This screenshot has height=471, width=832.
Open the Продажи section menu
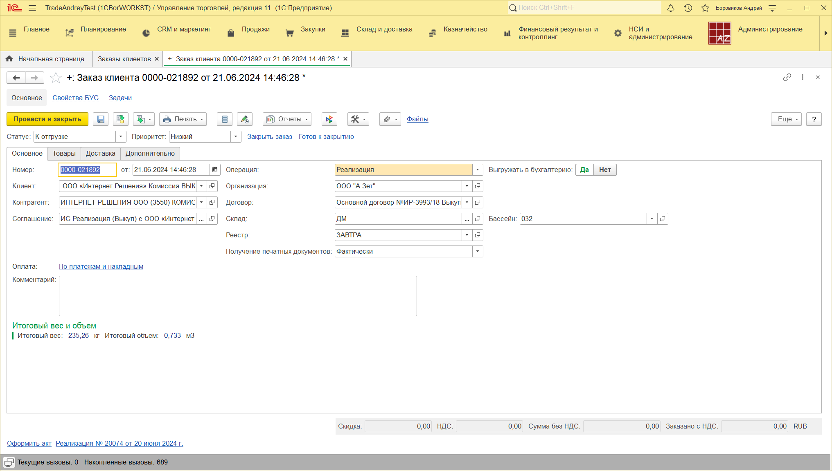pyautogui.click(x=255, y=29)
